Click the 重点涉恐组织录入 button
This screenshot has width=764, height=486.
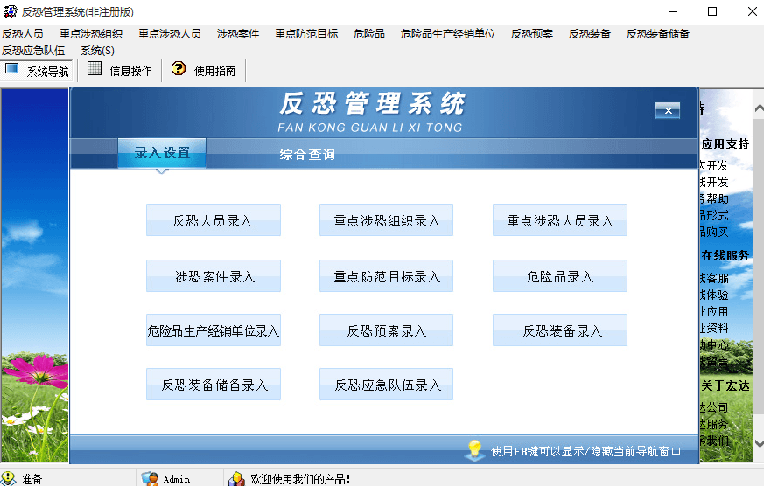coord(386,220)
